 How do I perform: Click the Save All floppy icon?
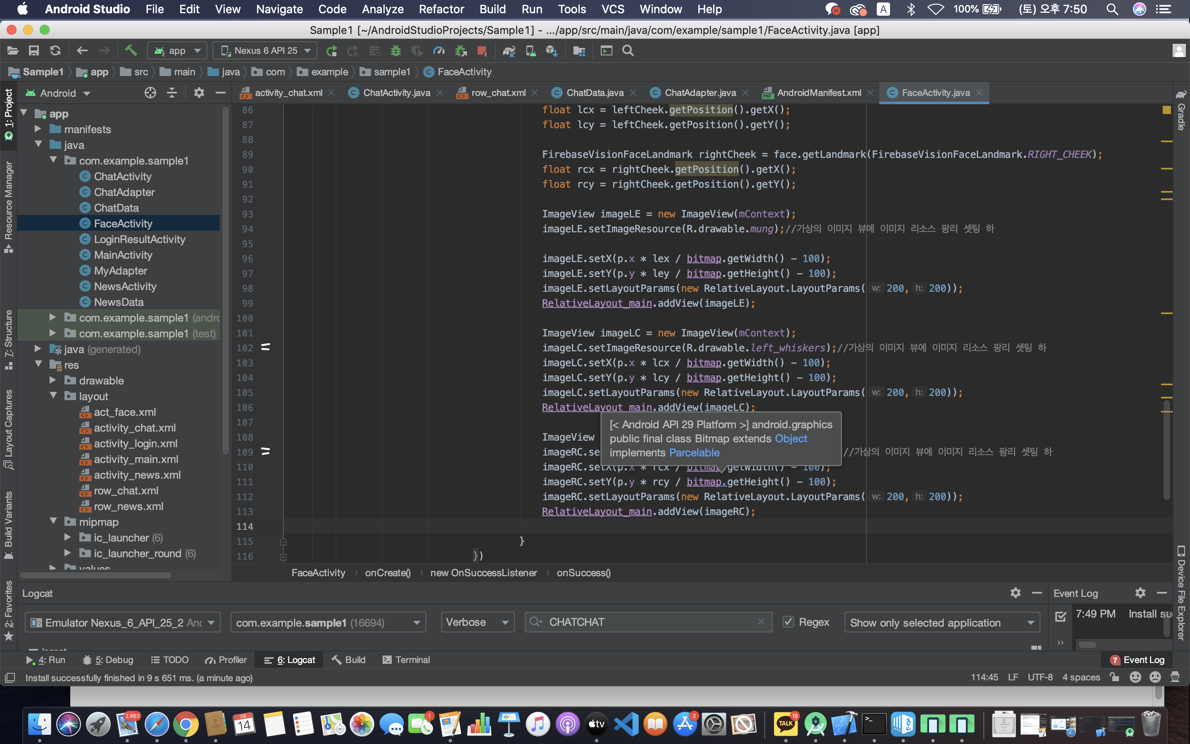click(34, 51)
